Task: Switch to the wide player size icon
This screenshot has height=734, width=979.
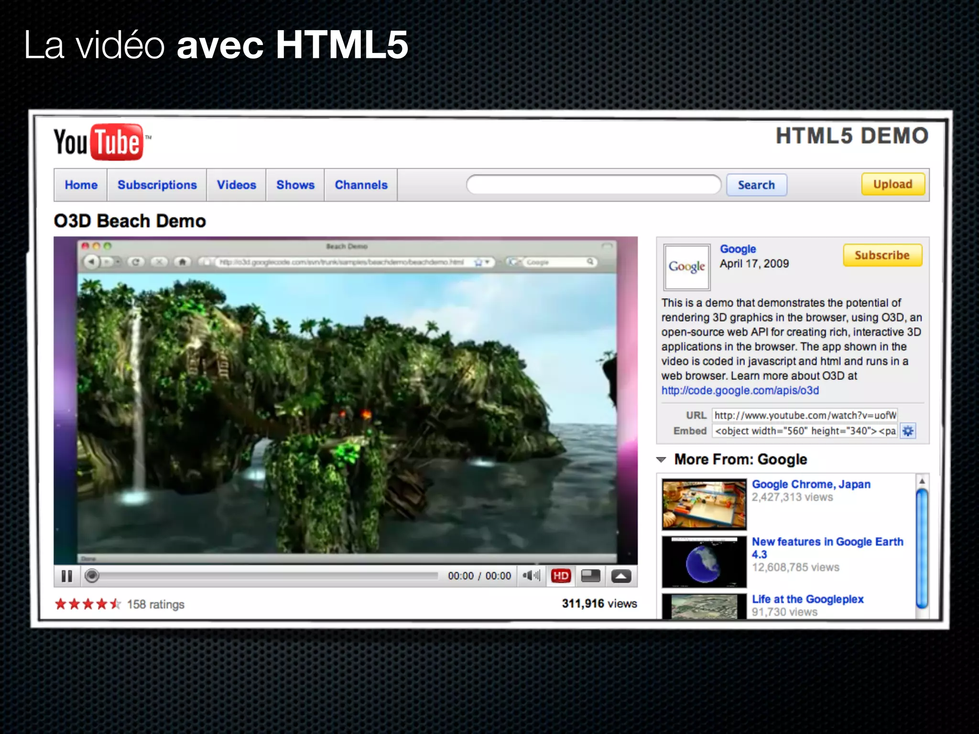Action: (590, 576)
